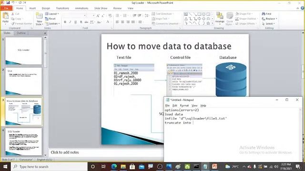Click the Windows Start button

click(5, 167)
